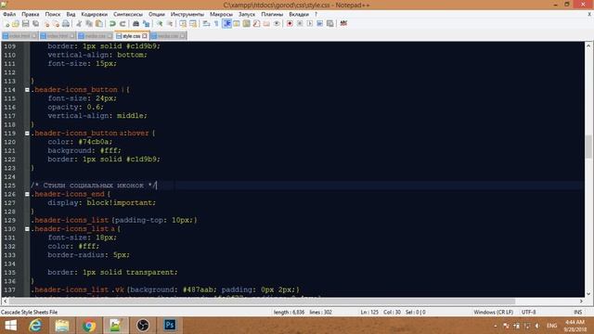Toggle the highlighted indent guide button
Screen dimensions: 594x334
coord(226,23)
